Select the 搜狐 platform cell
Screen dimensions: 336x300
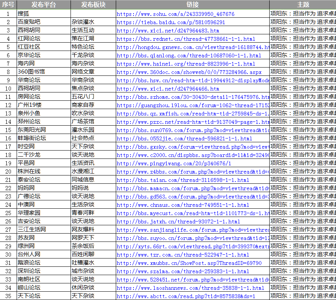click(x=23, y=14)
